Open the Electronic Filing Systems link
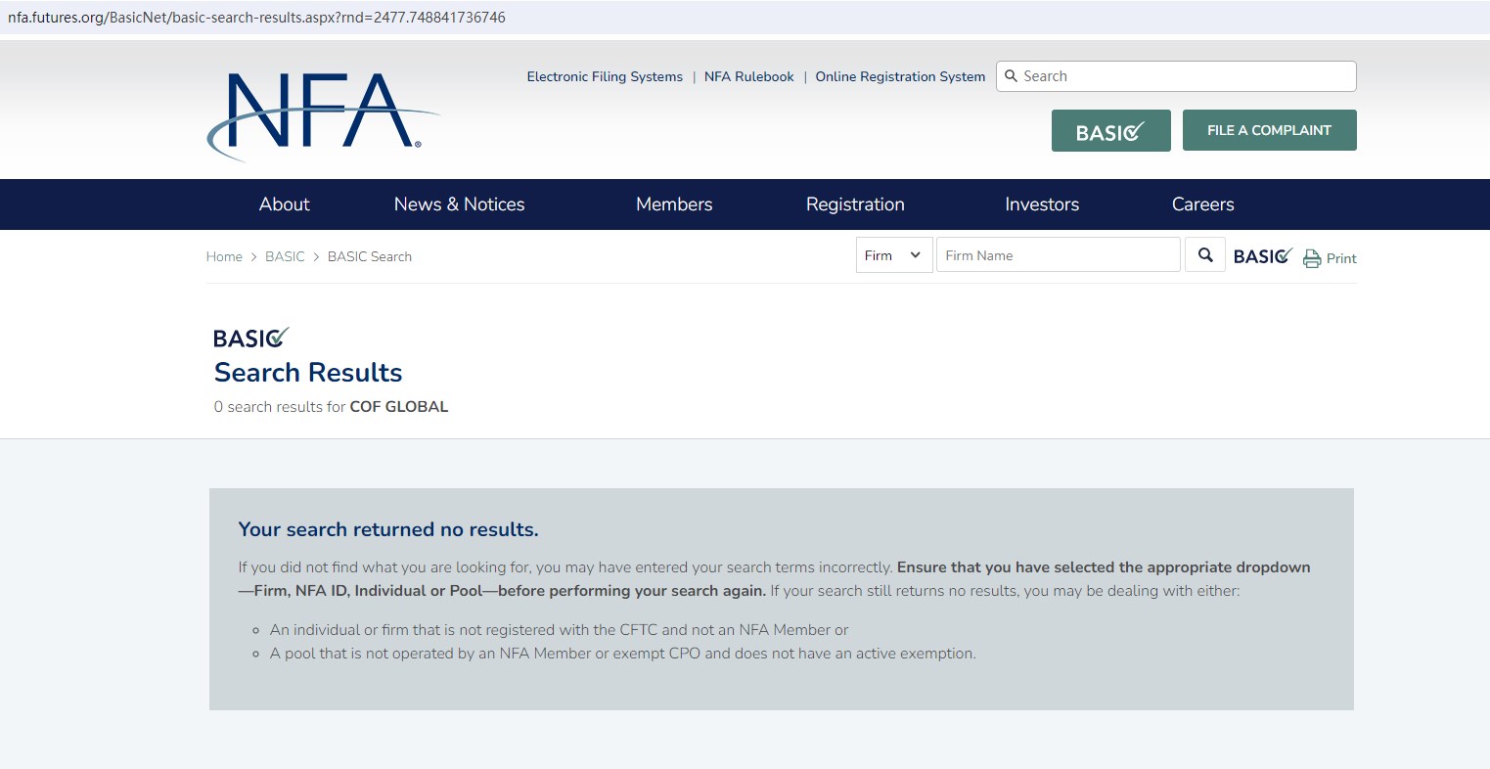Viewport: 1490px width, 769px height. pyautogui.click(x=605, y=76)
